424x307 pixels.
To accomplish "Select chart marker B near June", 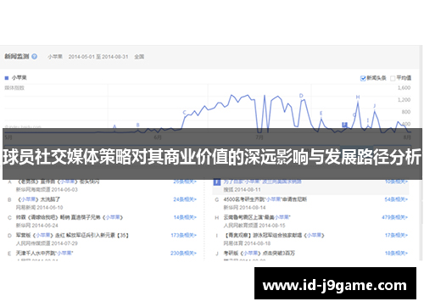I will (x=138, y=125).
